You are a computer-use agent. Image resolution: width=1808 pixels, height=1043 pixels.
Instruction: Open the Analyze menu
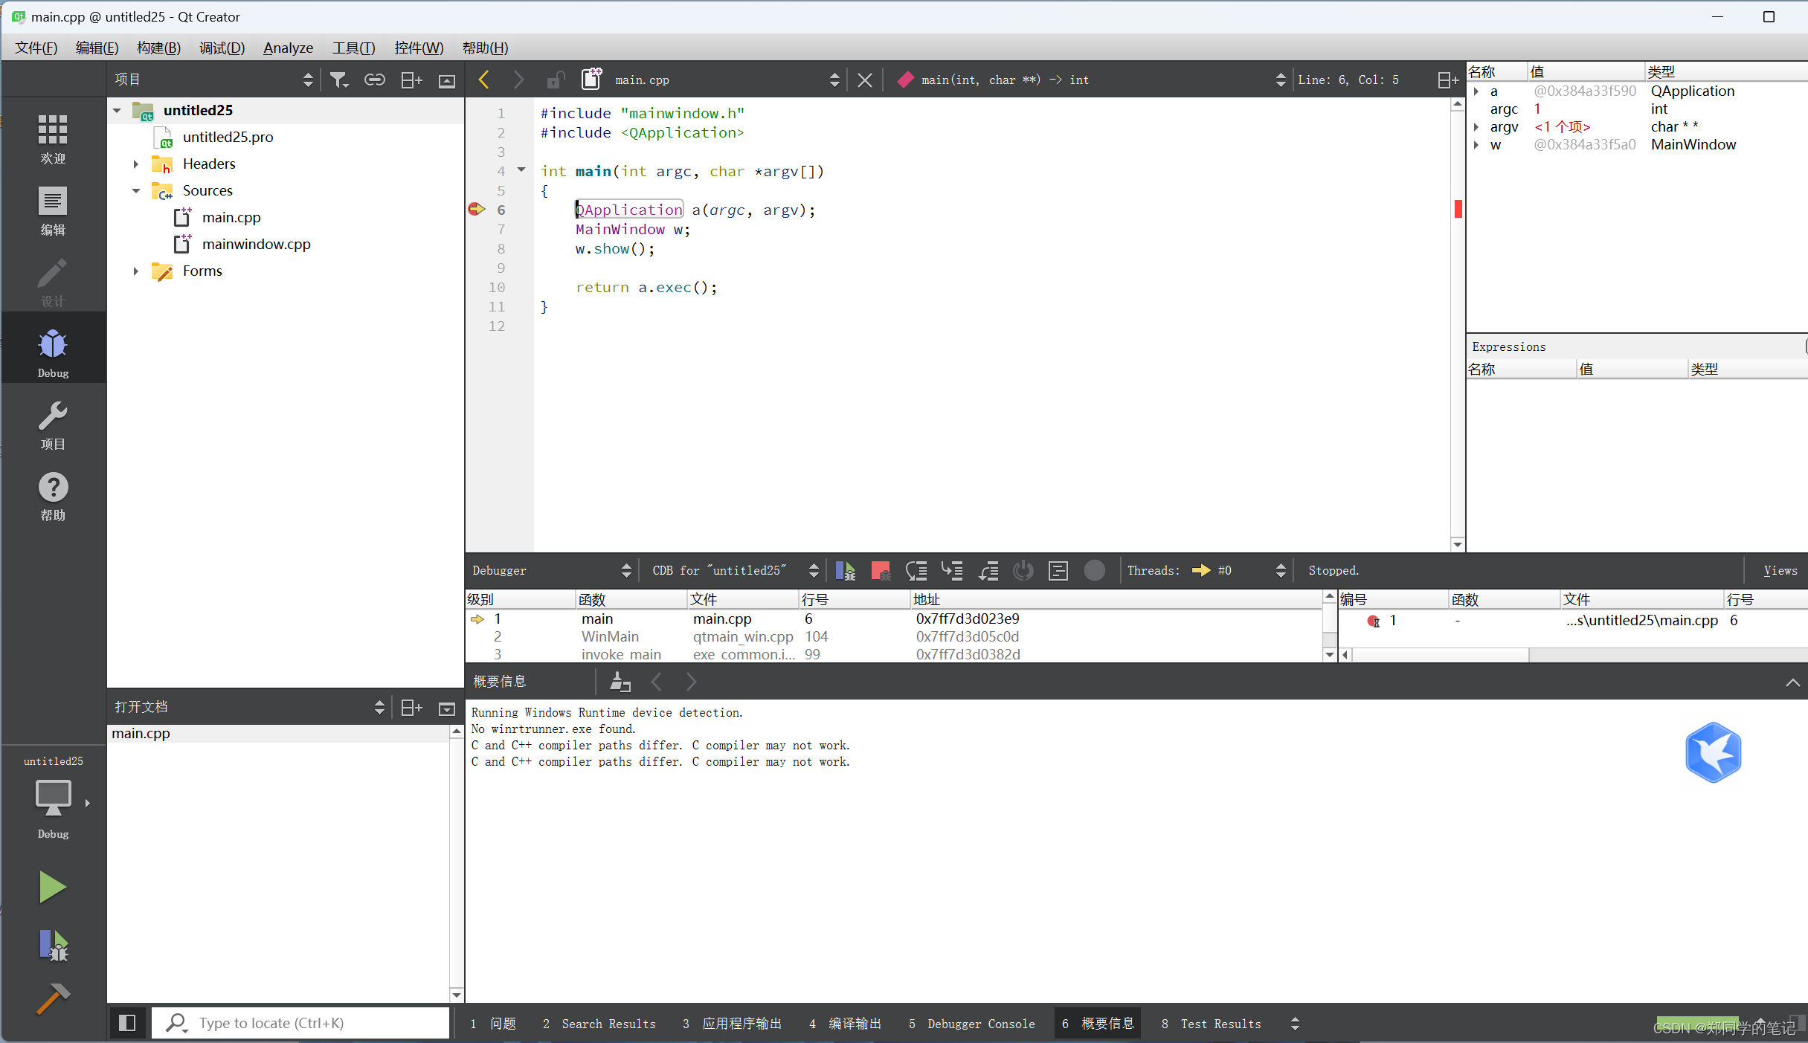pos(288,48)
